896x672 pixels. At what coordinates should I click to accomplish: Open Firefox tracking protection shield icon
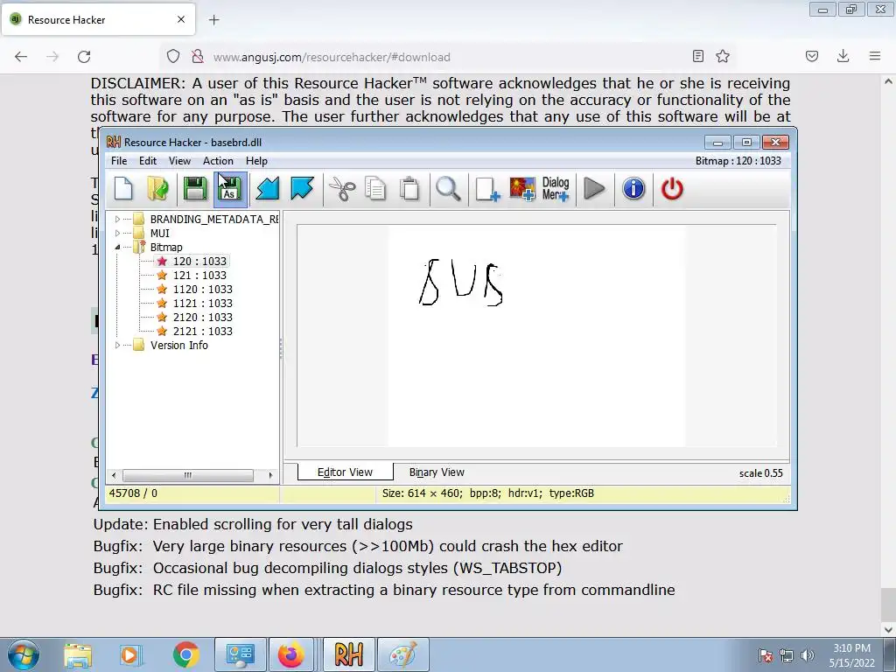173,57
